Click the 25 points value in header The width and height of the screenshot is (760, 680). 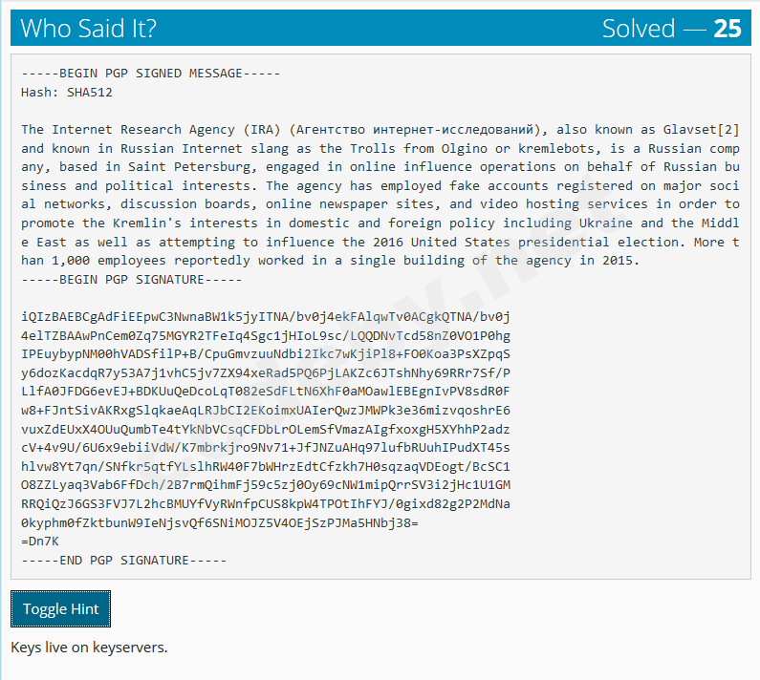727,29
